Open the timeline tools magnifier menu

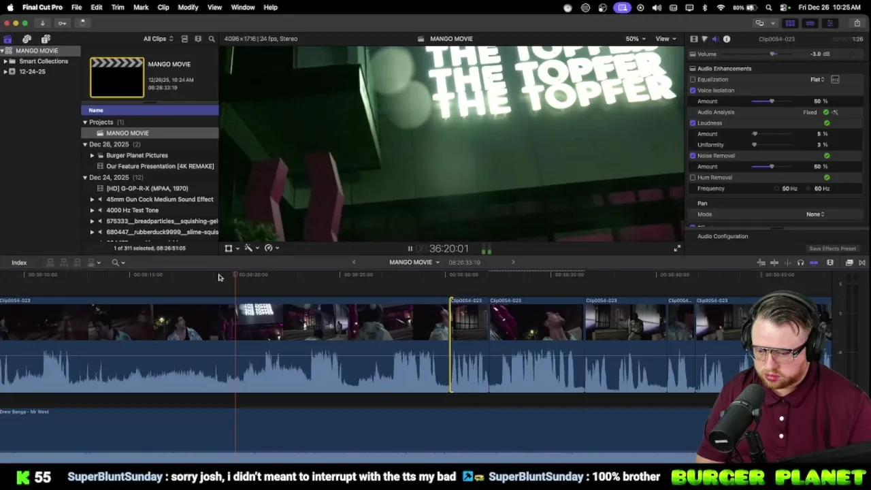coord(118,263)
